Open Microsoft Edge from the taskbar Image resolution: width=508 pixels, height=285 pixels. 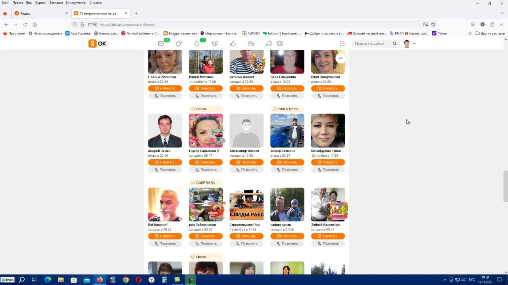coord(48,280)
